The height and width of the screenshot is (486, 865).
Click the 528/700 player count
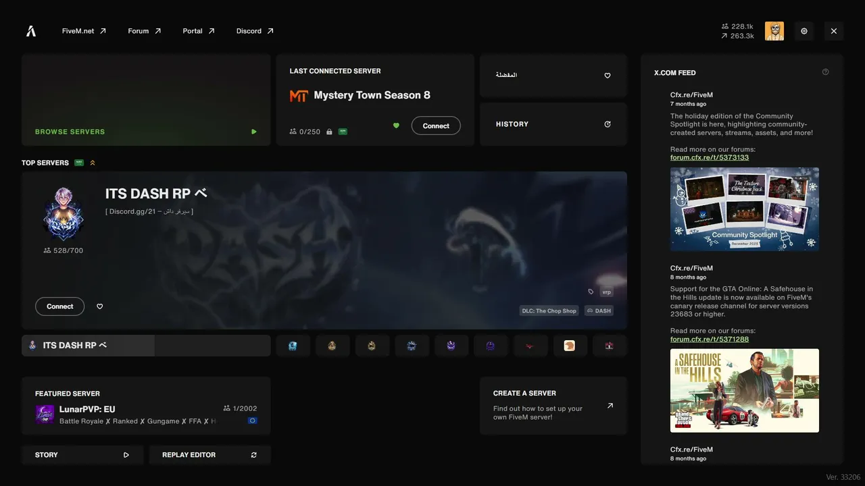click(x=63, y=250)
